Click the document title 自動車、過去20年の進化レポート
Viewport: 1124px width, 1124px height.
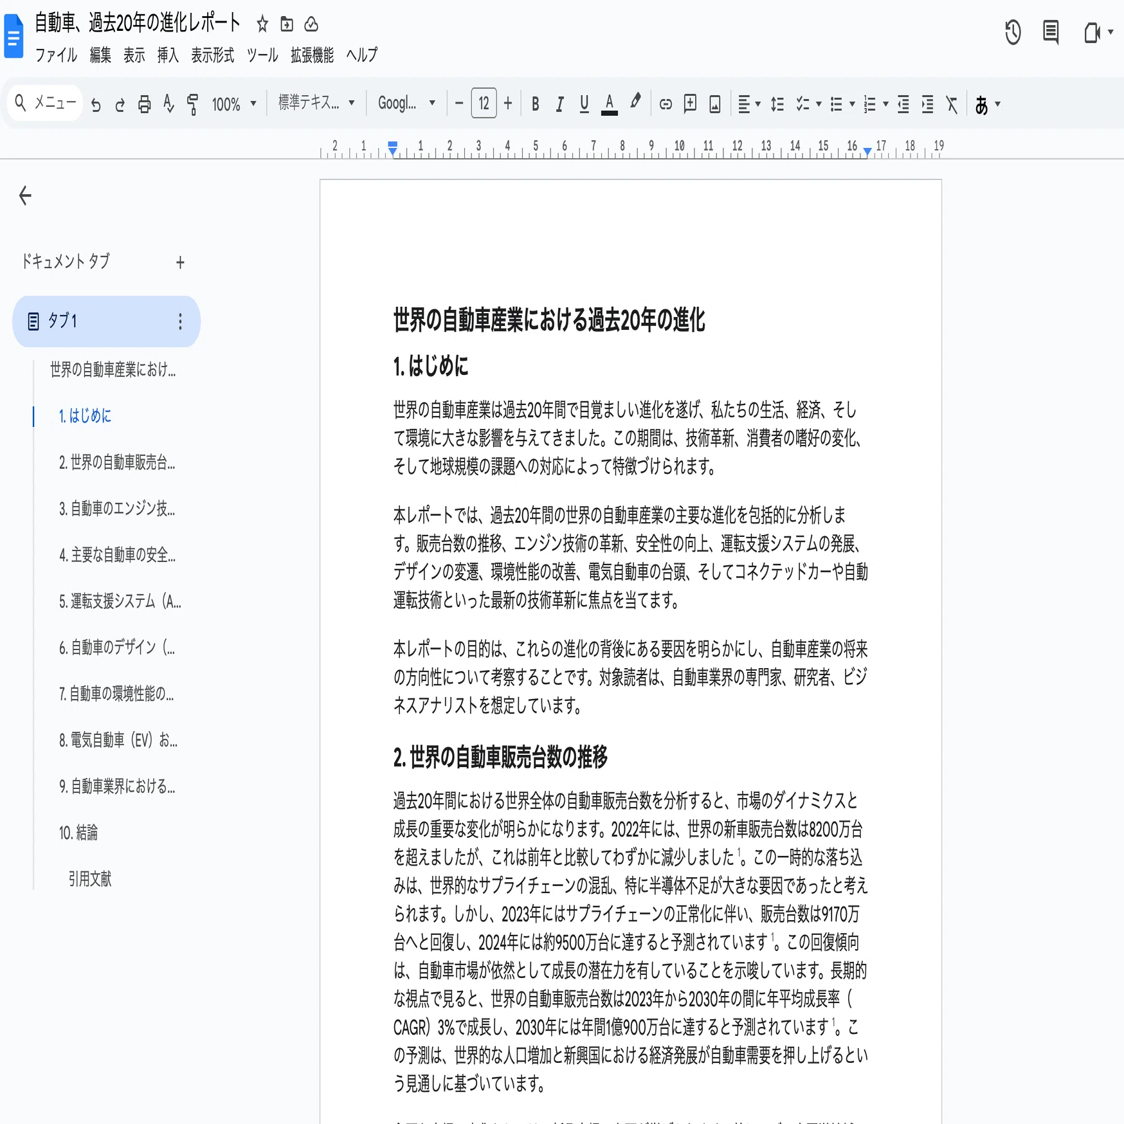(x=138, y=23)
